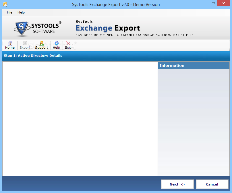
Task: Open the File menu
Action: coord(9,12)
